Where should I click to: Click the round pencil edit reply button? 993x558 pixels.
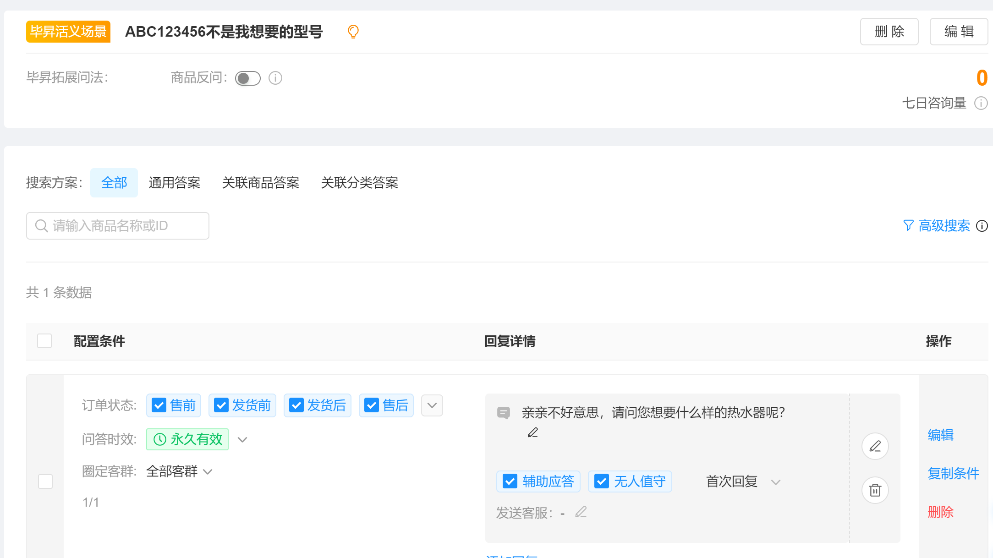[875, 446]
